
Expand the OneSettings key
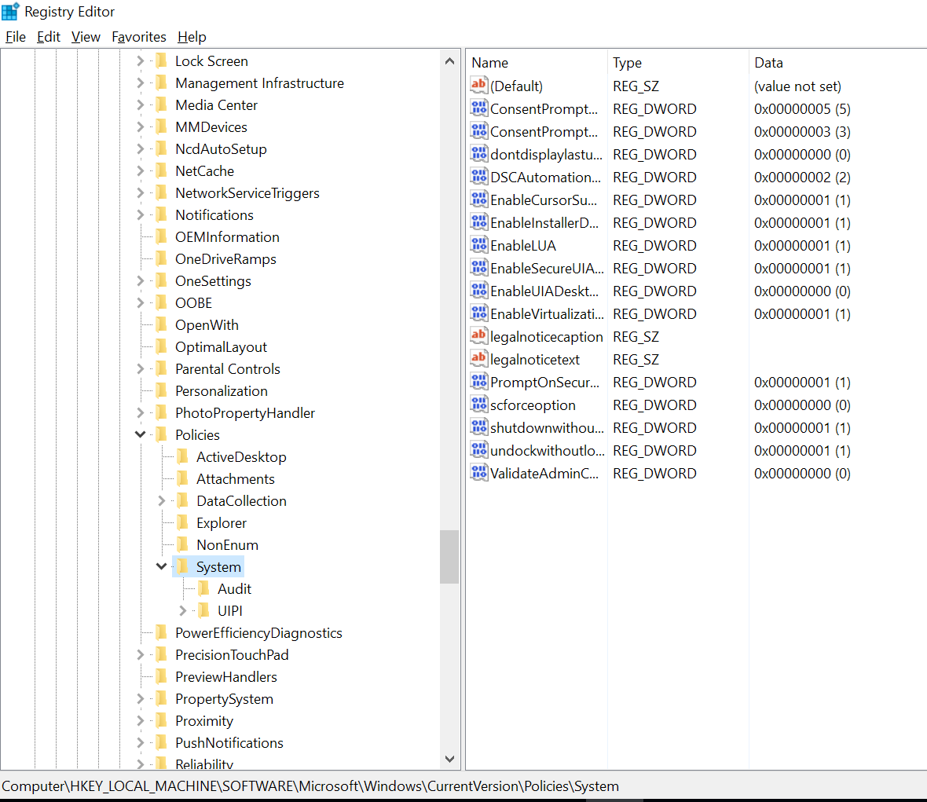point(140,280)
